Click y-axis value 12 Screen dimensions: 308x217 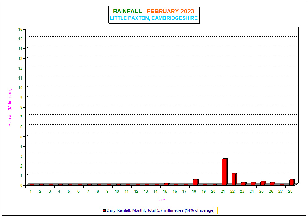pyautogui.click(x=21, y=68)
